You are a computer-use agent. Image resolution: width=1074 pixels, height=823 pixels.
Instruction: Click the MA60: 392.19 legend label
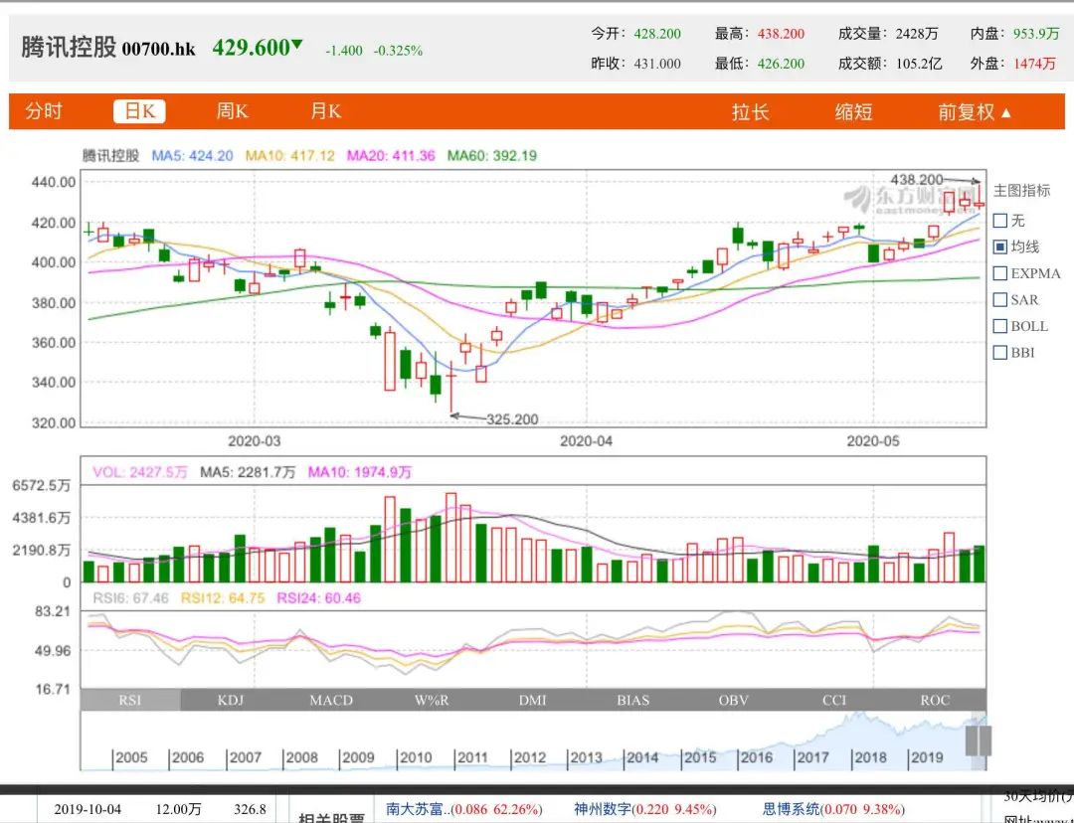point(492,155)
